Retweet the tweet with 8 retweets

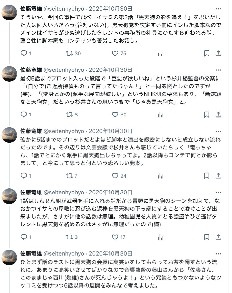[x=69, y=115]
